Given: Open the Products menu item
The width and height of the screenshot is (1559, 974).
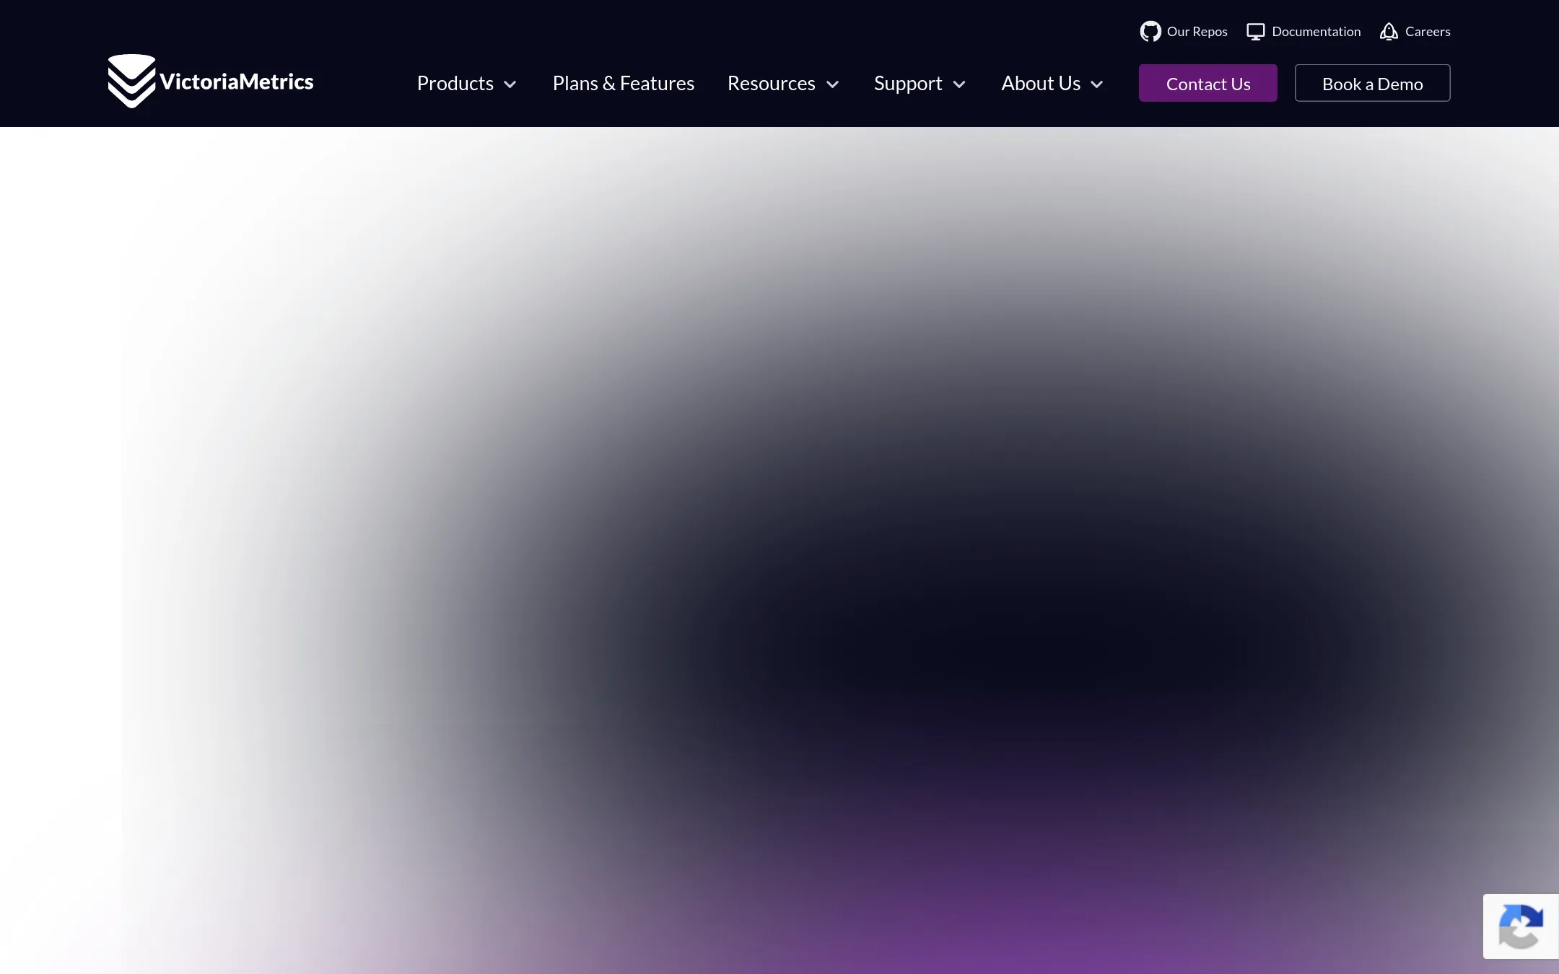Looking at the screenshot, I should [455, 84].
